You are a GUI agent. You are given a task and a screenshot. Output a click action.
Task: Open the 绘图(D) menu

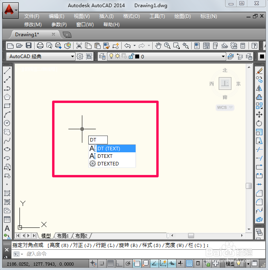point(183,16)
